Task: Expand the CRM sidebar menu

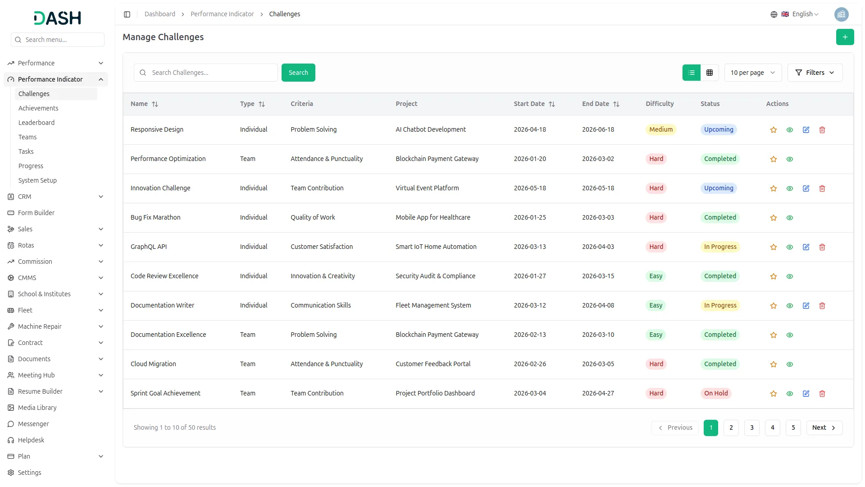Action: [x=56, y=197]
